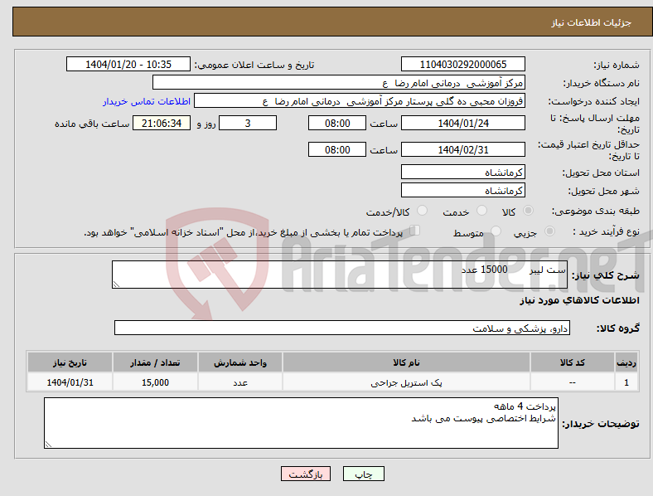Image resolution: width=653 pixels, height=496 pixels.
Task: Click the تاریخ نیاز column header
Action: pos(70,362)
